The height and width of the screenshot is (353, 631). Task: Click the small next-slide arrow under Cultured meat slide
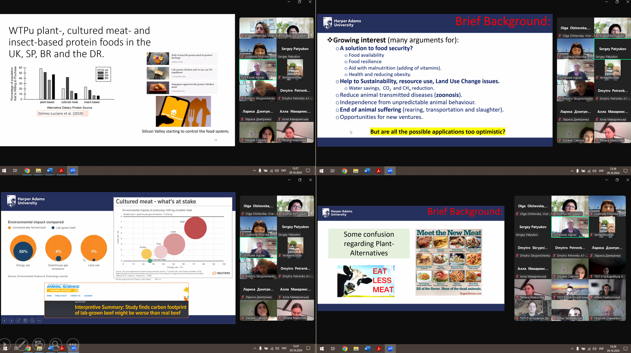[x=11, y=321]
